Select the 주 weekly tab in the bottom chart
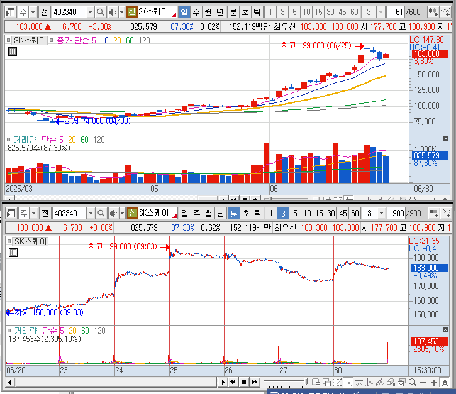Image resolution: width=456 pixels, height=394 pixels. coord(197,213)
